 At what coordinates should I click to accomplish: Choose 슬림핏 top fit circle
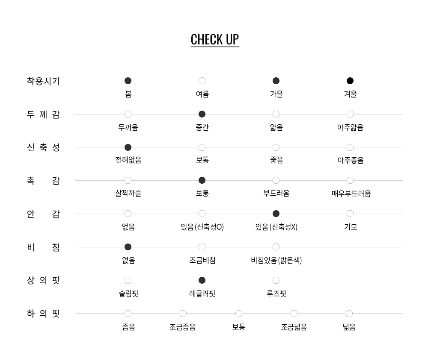[128, 280]
